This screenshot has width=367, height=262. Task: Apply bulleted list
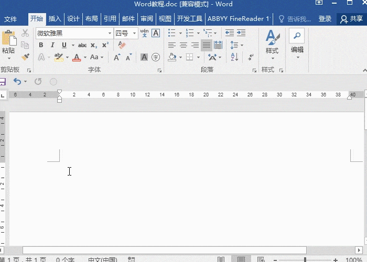pyautogui.click(x=172, y=33)
